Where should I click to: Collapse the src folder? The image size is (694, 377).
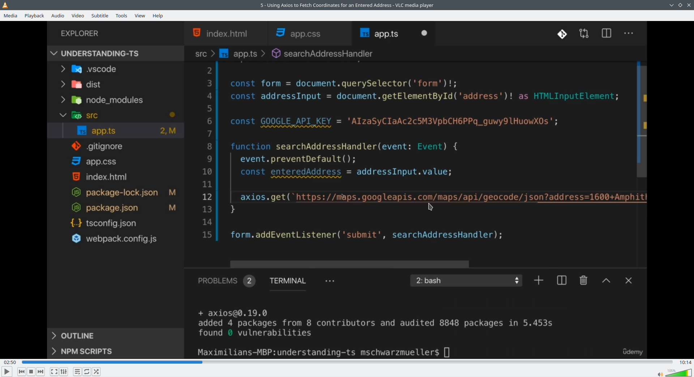[116, 115]
